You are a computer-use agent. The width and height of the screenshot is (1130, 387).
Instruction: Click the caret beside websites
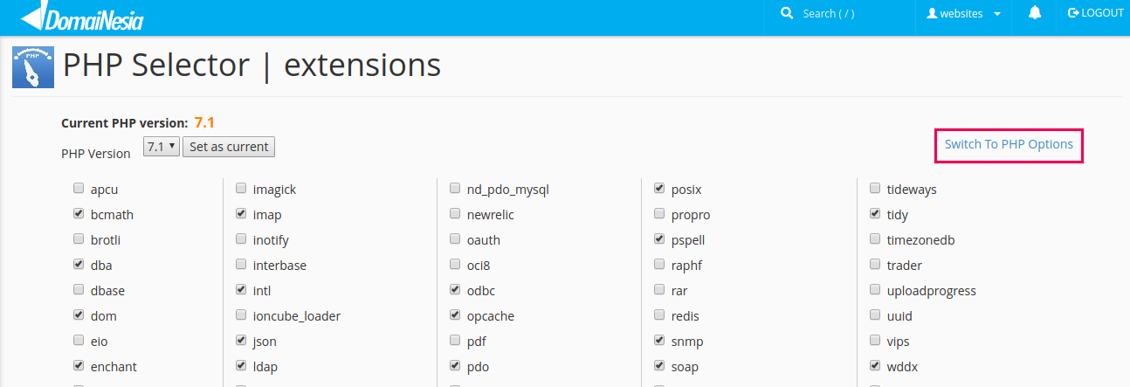click(x=997, y=14)
